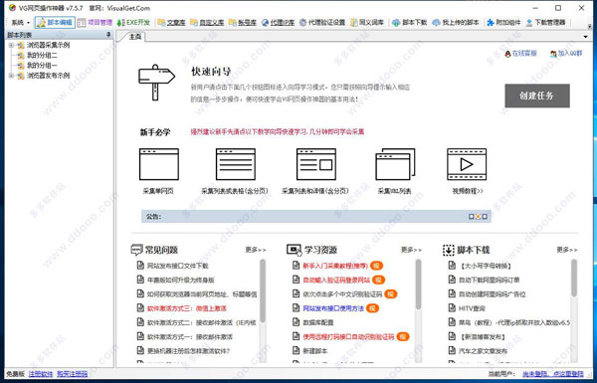Open 新手入门采集教程(推荐) tutorial

tap(335, 266)
